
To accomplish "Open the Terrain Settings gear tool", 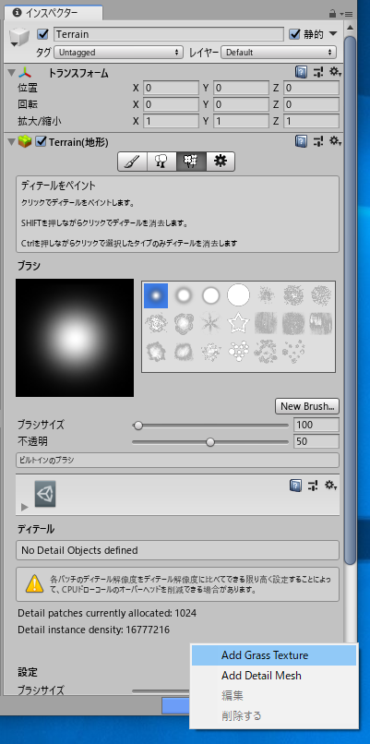I will tap(221, 162).
